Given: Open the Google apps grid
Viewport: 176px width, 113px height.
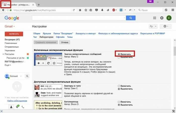Looking at the screenshot, I should [x=155, y=18].
